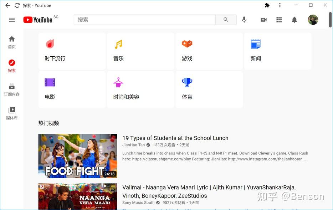Open video 19 Types of Students at School Lunch
Image resolution: width=333 pixels, height=210 pixels.
(175, 138)
